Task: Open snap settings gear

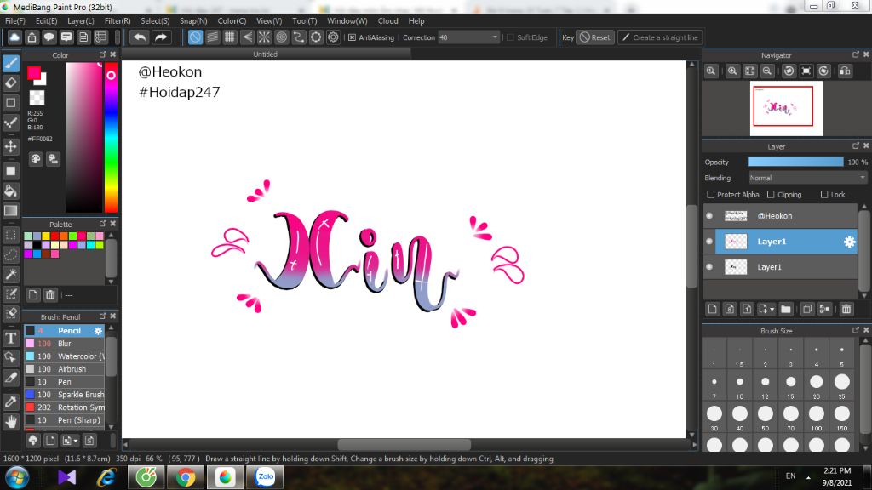Action: (333, 37)
